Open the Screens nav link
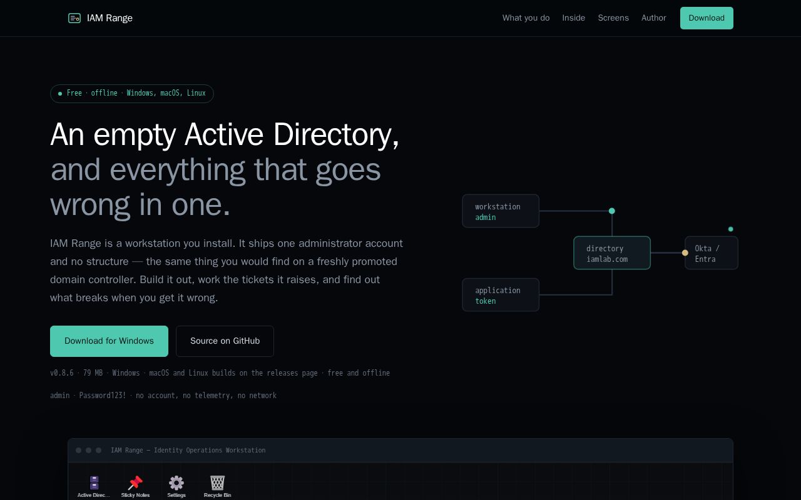Screen dimensions: 801x500 point(613,18)
